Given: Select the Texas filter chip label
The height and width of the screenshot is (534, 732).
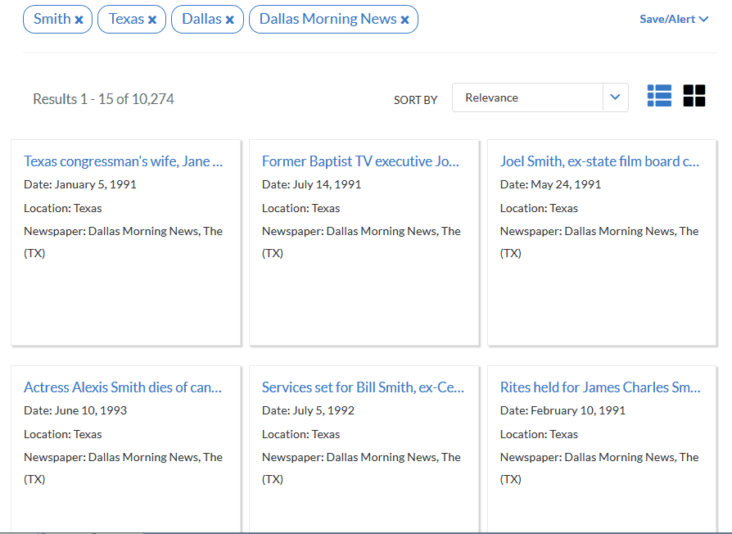Looking at the screenshot, I should pos(126,19).
